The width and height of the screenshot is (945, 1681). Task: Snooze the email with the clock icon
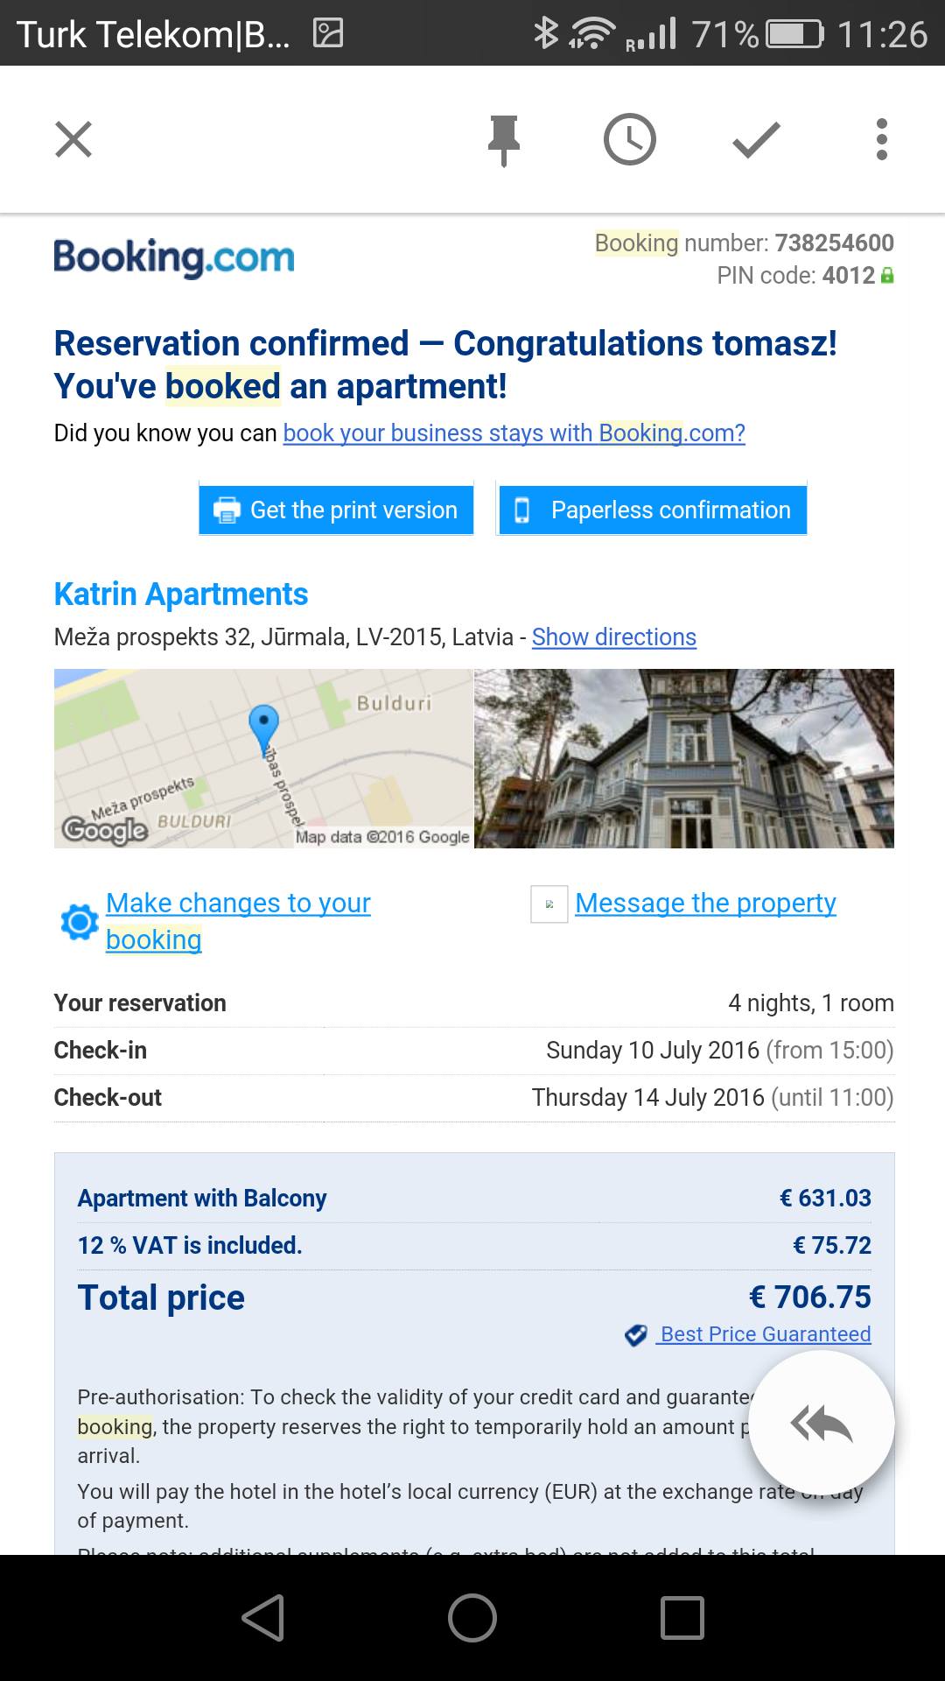[x=629, y=139]
